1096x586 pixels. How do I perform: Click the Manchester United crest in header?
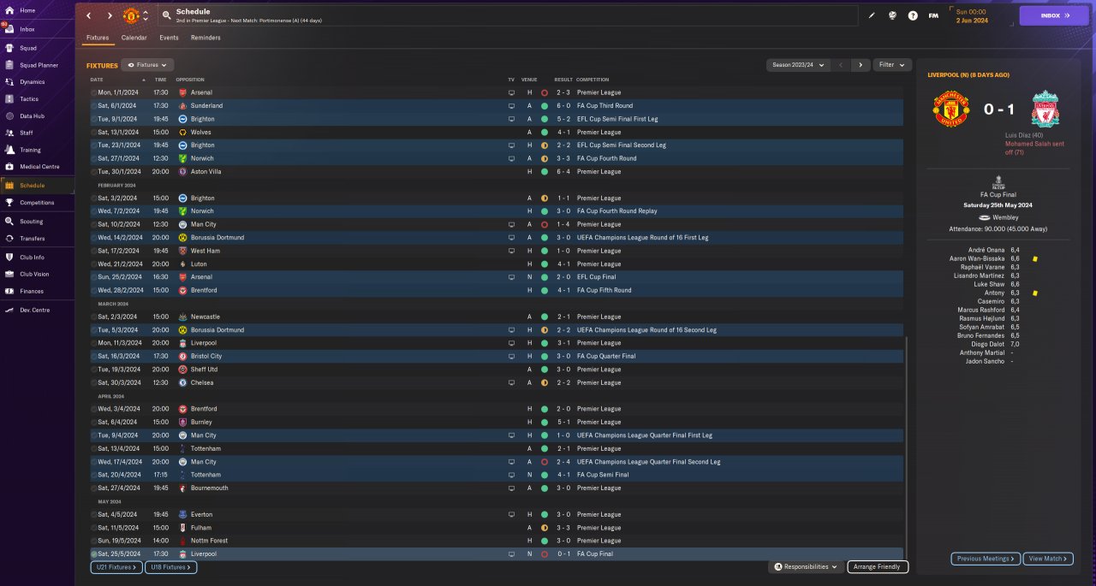[131, 15]
